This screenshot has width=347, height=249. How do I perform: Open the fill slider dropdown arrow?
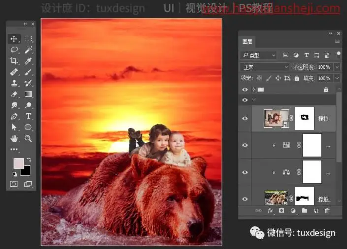tap(337, 78)
